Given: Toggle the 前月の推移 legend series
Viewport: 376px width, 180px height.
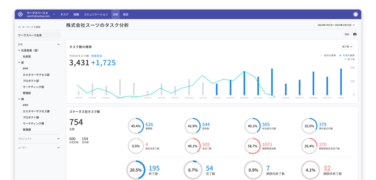Looking at the screenshot, I should (x=328, y=55).
